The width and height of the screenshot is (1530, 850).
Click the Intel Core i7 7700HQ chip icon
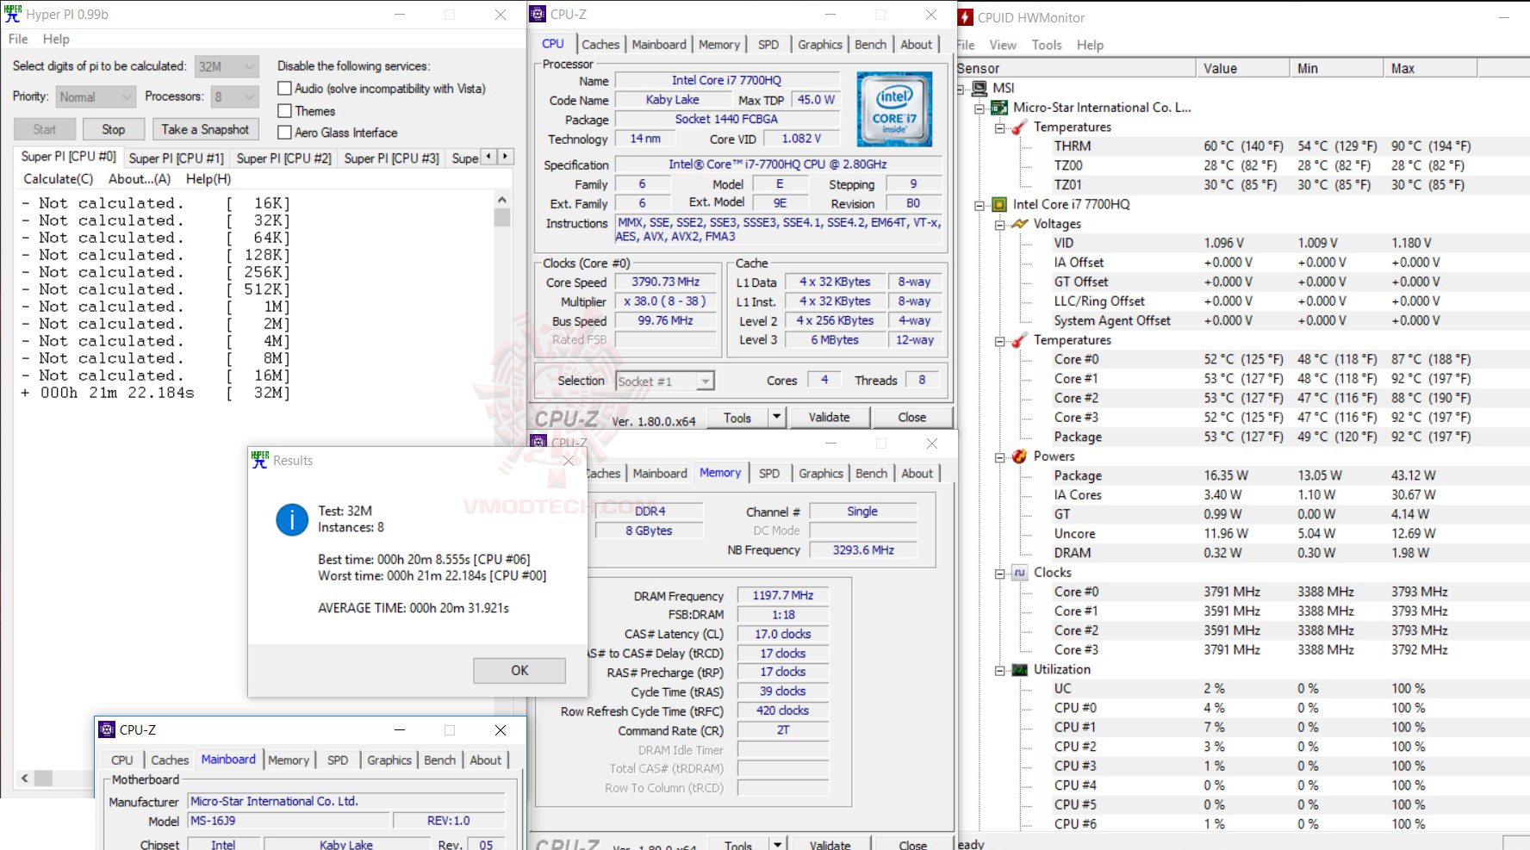999,204
